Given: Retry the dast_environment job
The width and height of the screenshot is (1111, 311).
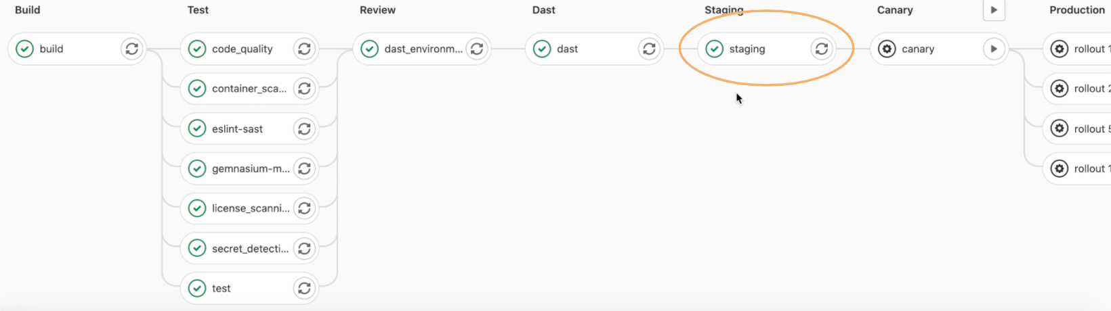Looking at the screenshot, I should [x=477, y=49].
